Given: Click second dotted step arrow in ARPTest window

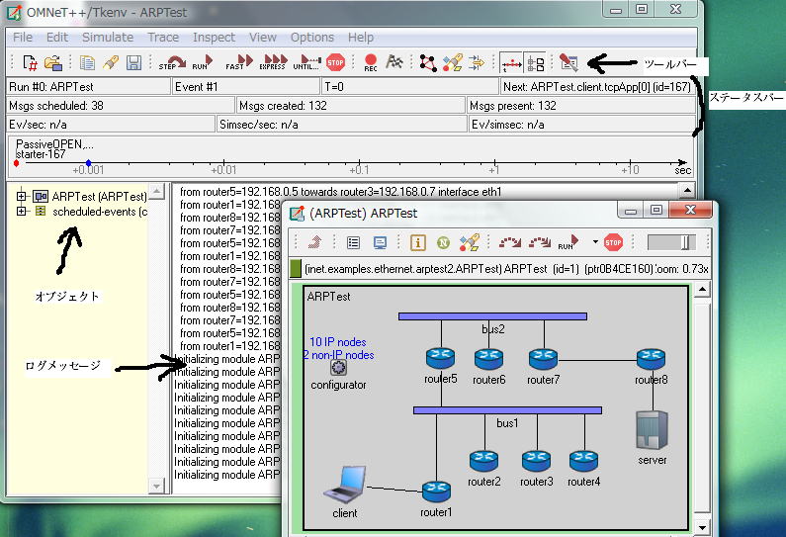Looking at the screenshot, I should point(540,242).
